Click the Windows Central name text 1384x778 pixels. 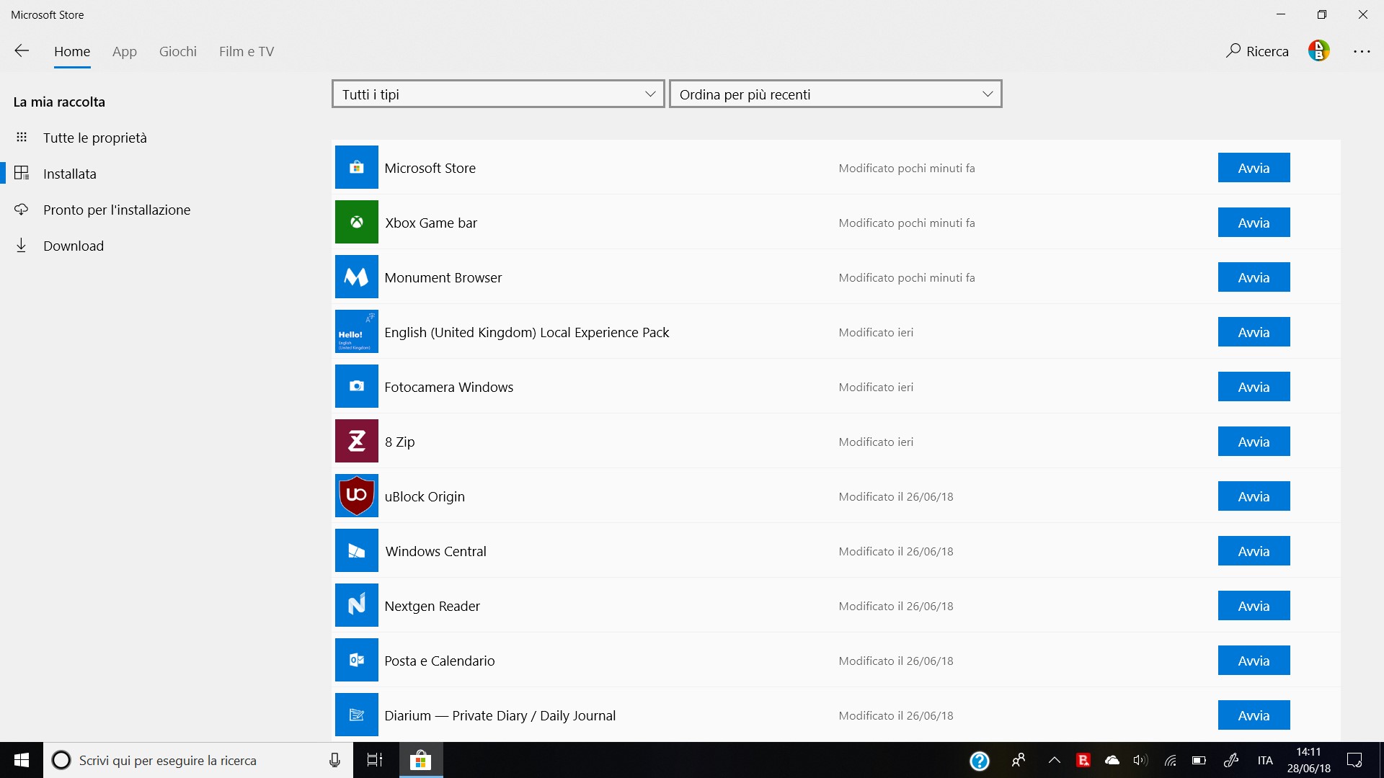click(436, 551)
